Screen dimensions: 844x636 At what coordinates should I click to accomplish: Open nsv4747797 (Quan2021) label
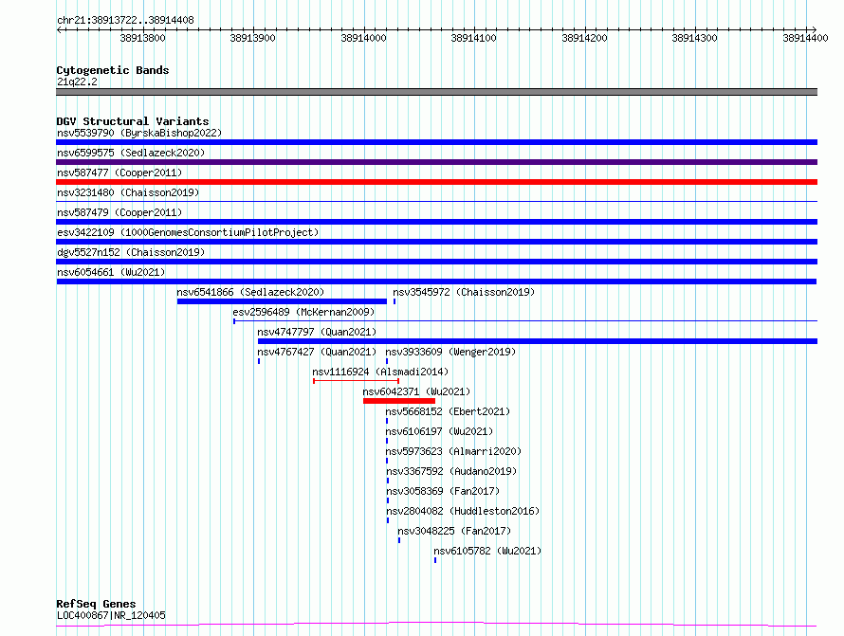[x=317, y=332]
